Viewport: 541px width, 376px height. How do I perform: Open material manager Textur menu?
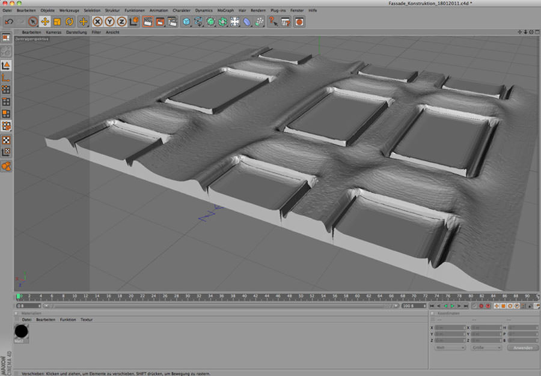point(86,320)
